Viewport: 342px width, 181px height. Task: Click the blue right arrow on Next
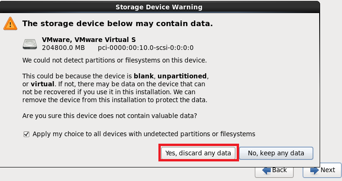coord(315,170)
